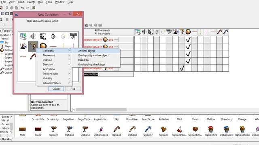The width and height of the screenshot is (259, 145).
Task: Toggle second event's checkmark under BallGold column
Action: [x=188, y=47]
